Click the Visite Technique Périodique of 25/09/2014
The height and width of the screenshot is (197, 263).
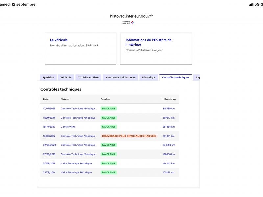(76, 172)
